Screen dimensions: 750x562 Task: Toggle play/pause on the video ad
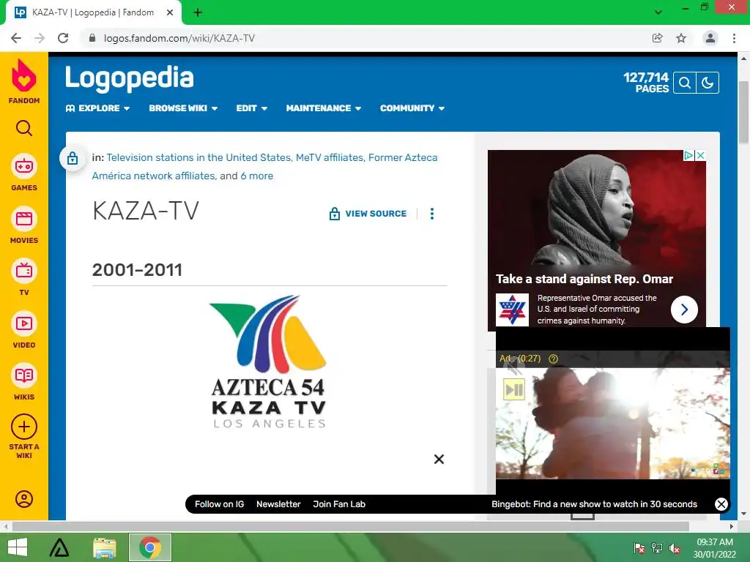click(514, 389)
